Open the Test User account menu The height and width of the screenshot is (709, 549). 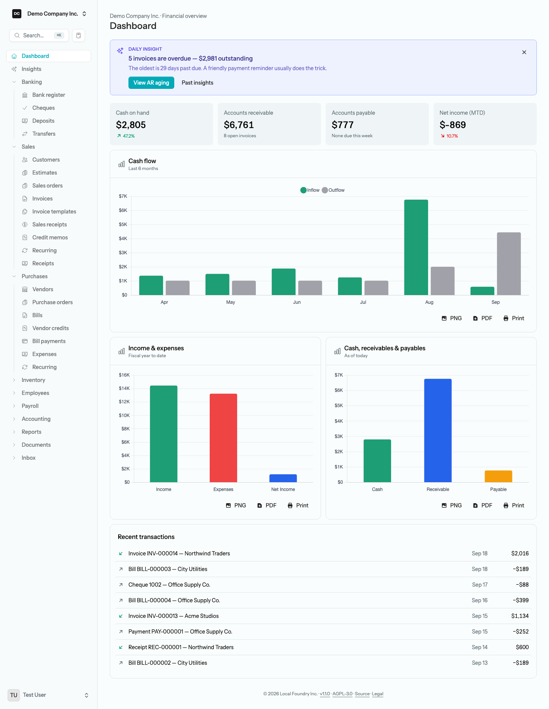click(x=49, y=695)
